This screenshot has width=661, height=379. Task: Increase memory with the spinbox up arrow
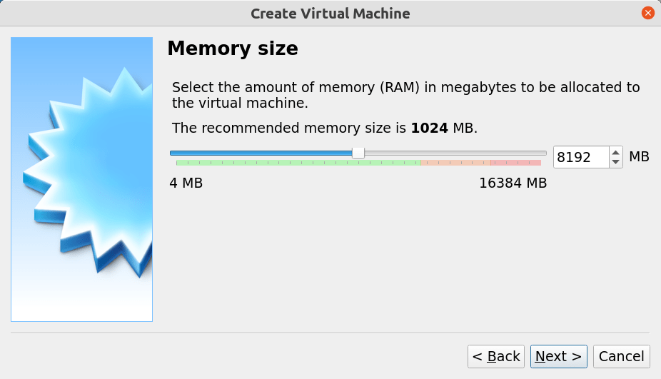(616, 151)
